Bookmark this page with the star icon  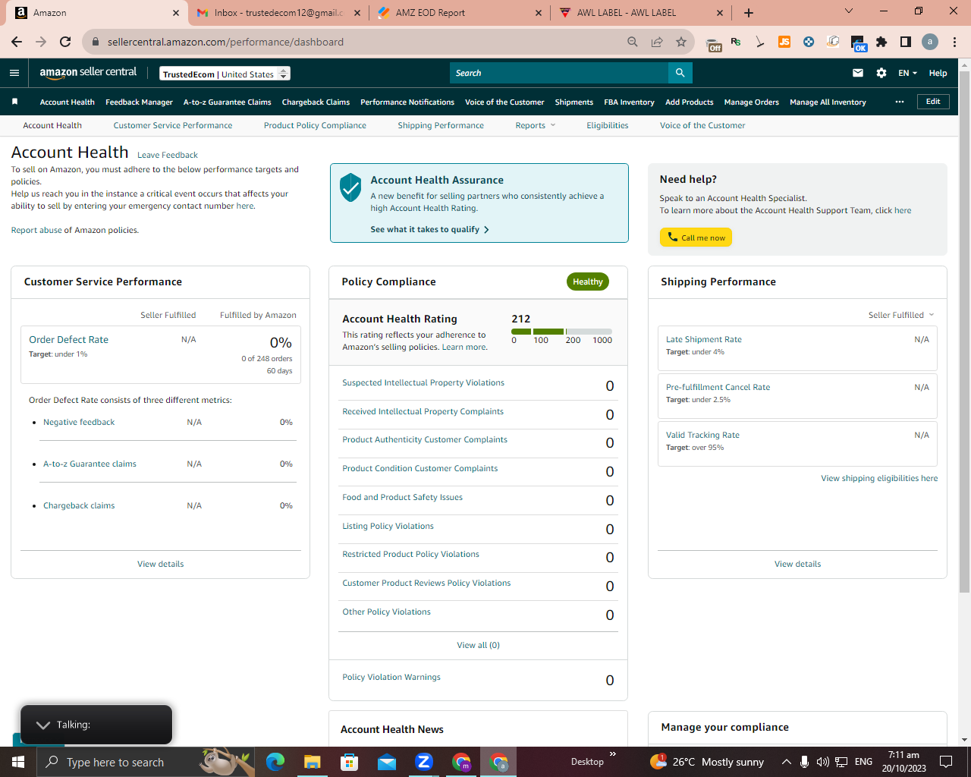coord(681,42)
